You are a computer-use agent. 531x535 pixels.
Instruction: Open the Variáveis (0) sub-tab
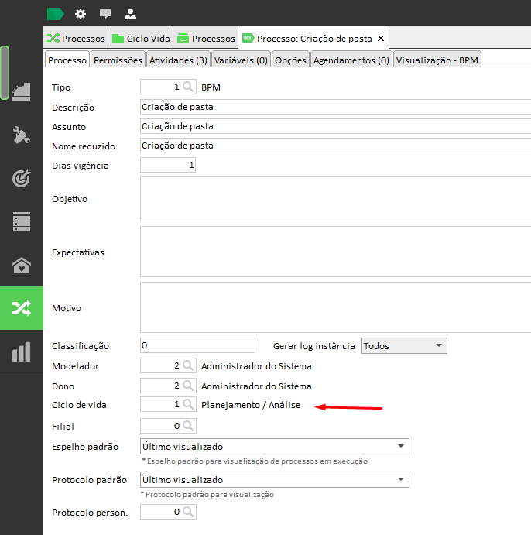click(241, 60)
